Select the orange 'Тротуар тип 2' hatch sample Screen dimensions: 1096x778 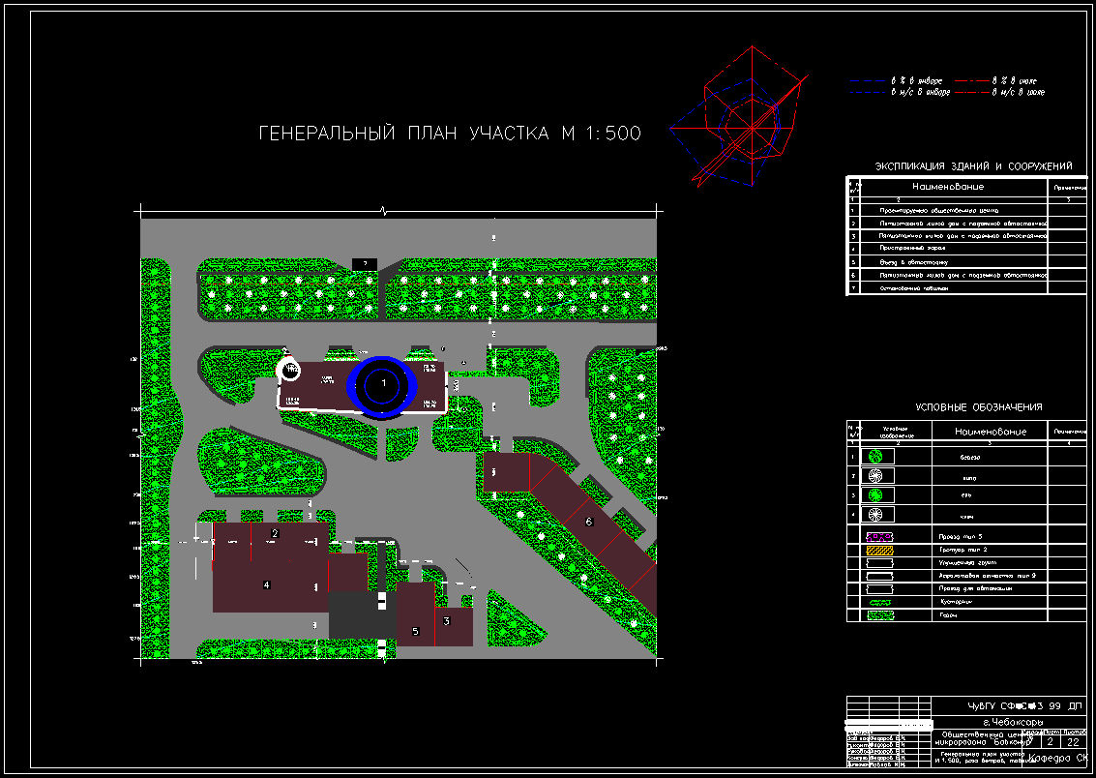tap(877, 550)
